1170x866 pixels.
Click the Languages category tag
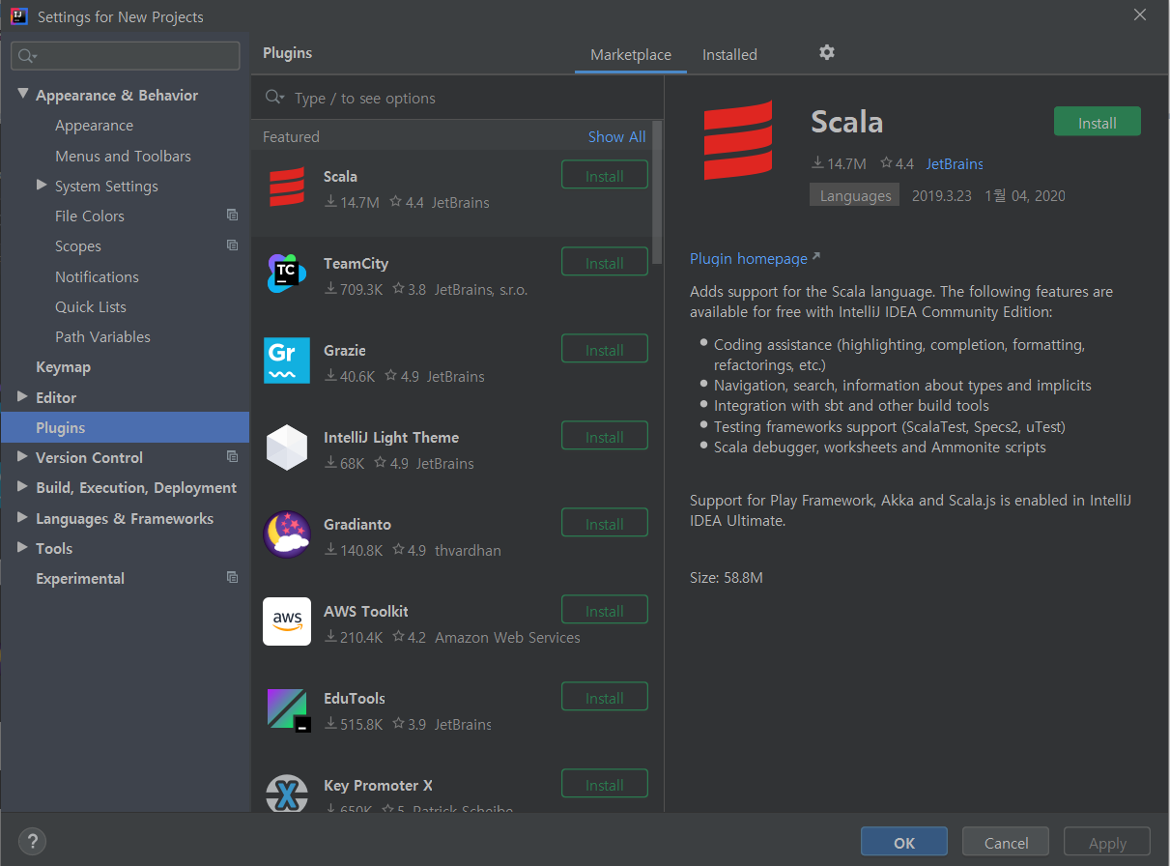(855, 195)
